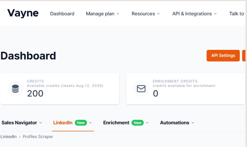247x147 pixels.
Task: Expand the Sales Navigator chevron
Action: (x=41, y=123)
